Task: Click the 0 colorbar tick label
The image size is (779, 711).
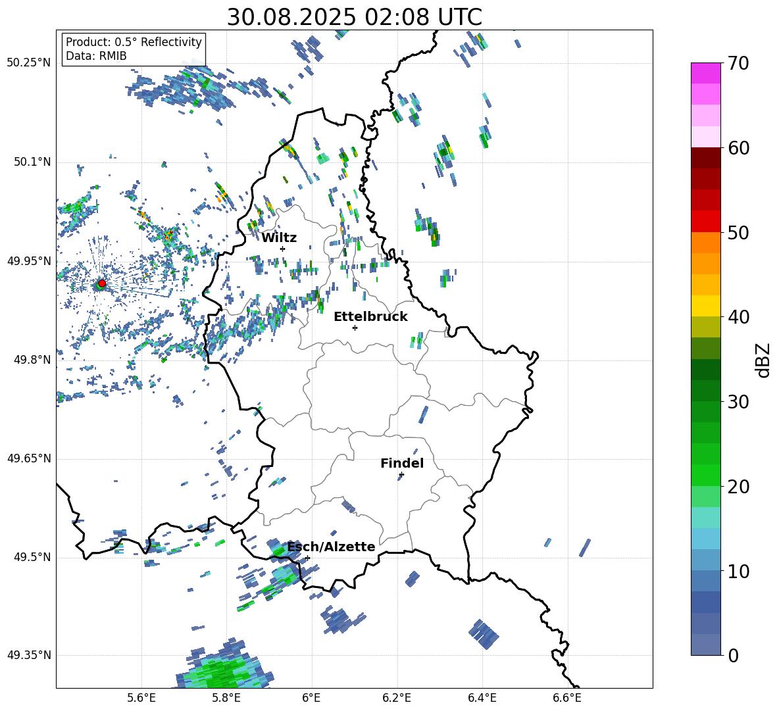Action: [x=734, y=656]
